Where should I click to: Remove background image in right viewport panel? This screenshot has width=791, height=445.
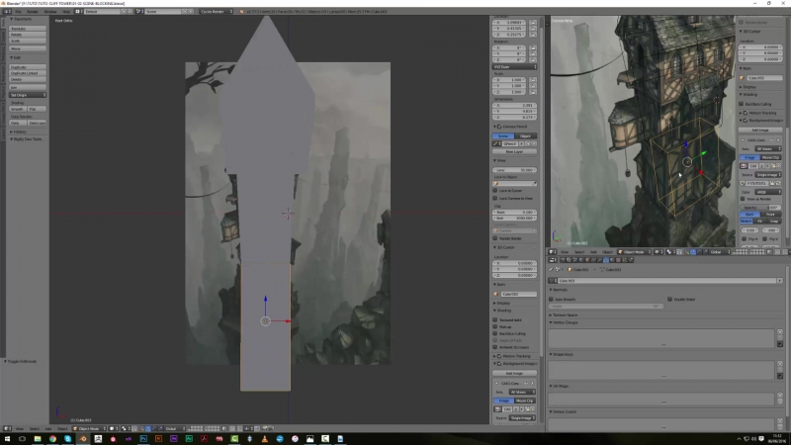778,140
